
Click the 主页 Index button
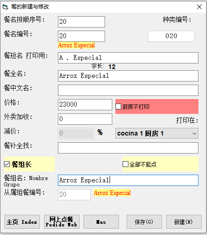pos(22,221)
